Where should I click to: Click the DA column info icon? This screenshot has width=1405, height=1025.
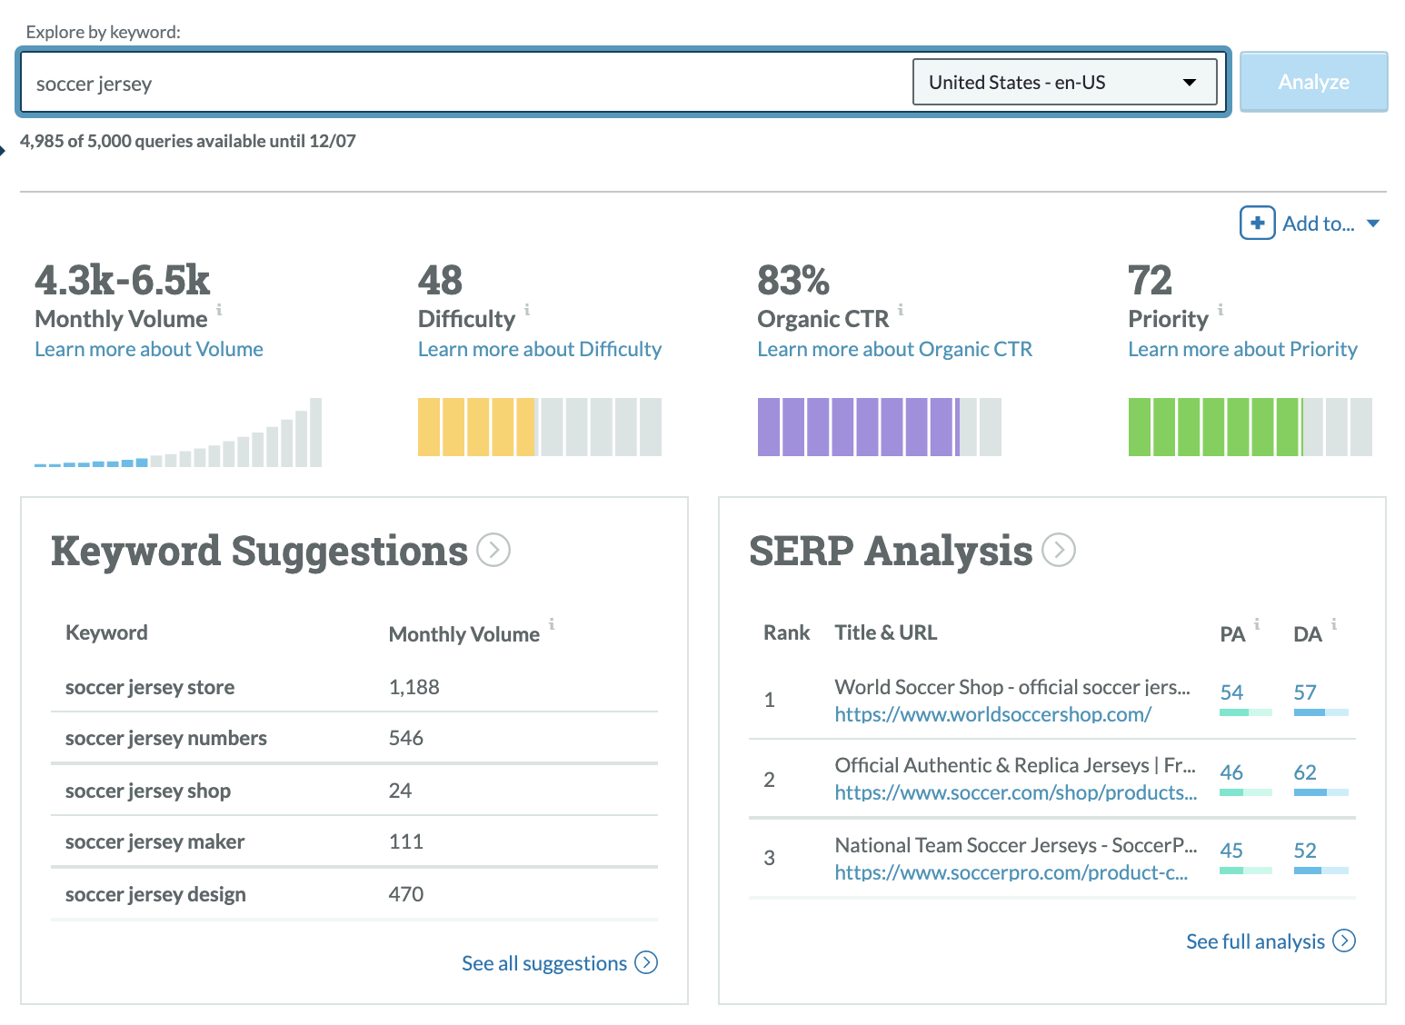pyautogui.click(x=1333, y=623)
